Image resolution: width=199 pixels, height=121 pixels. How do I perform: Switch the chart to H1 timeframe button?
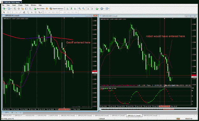click(x=61, y=12)
